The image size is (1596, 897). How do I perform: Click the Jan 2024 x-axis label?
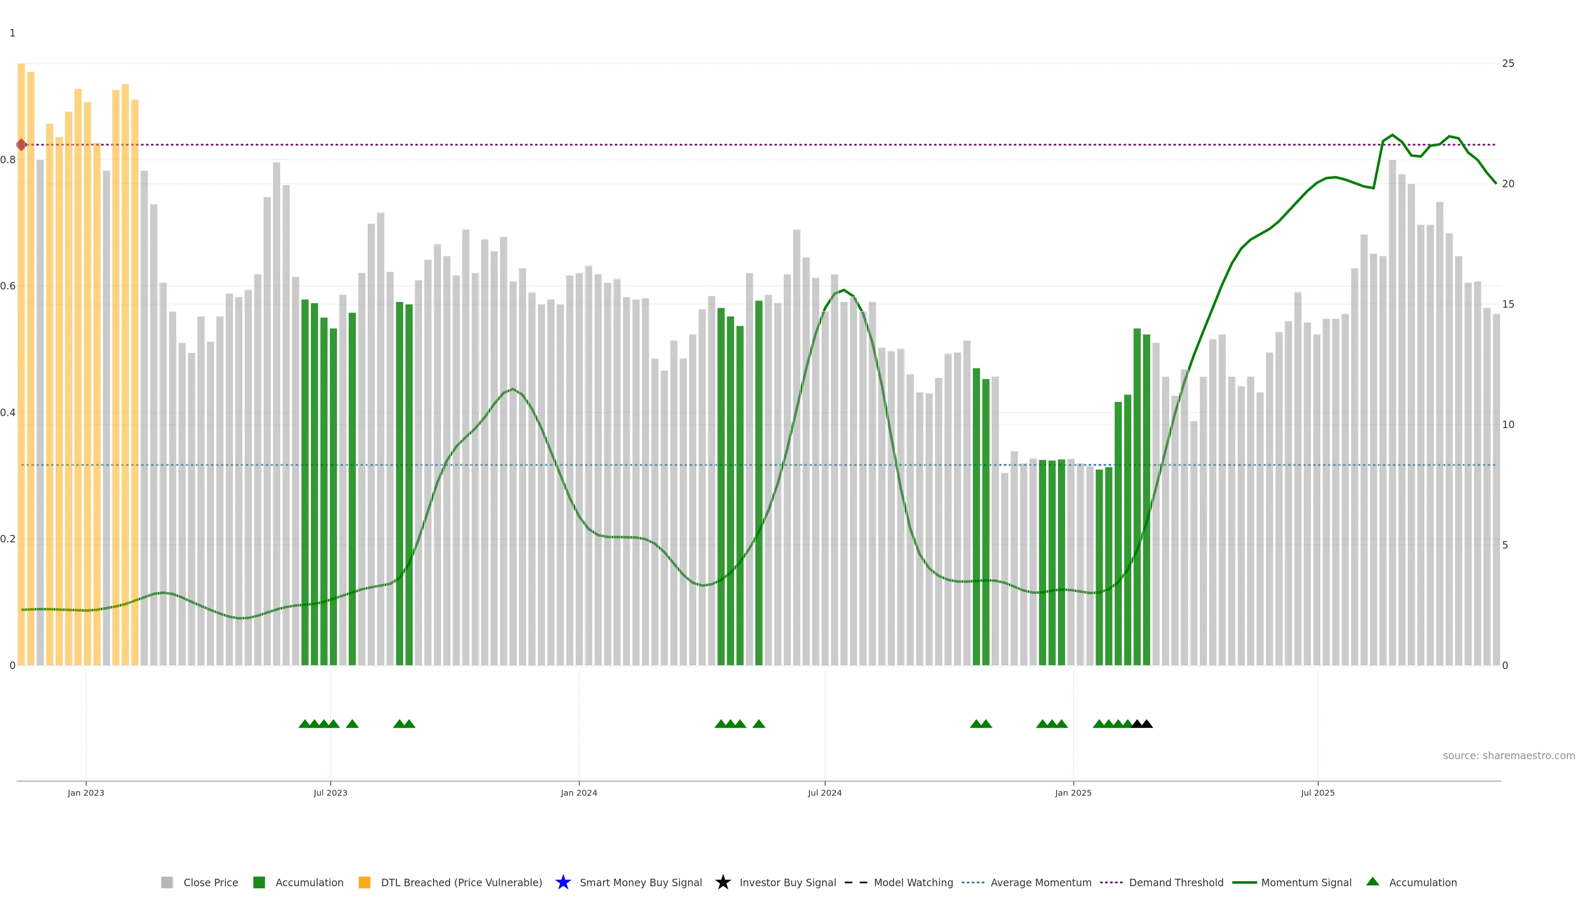579,792
